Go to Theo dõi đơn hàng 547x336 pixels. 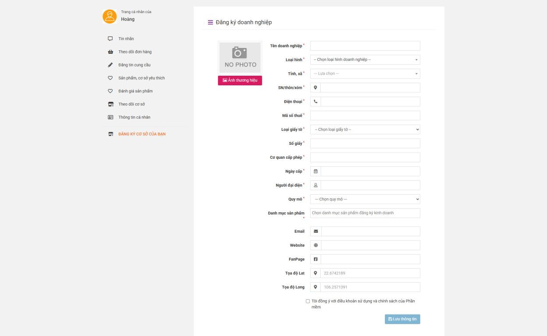pyautogui.click(x=135, y=52)
